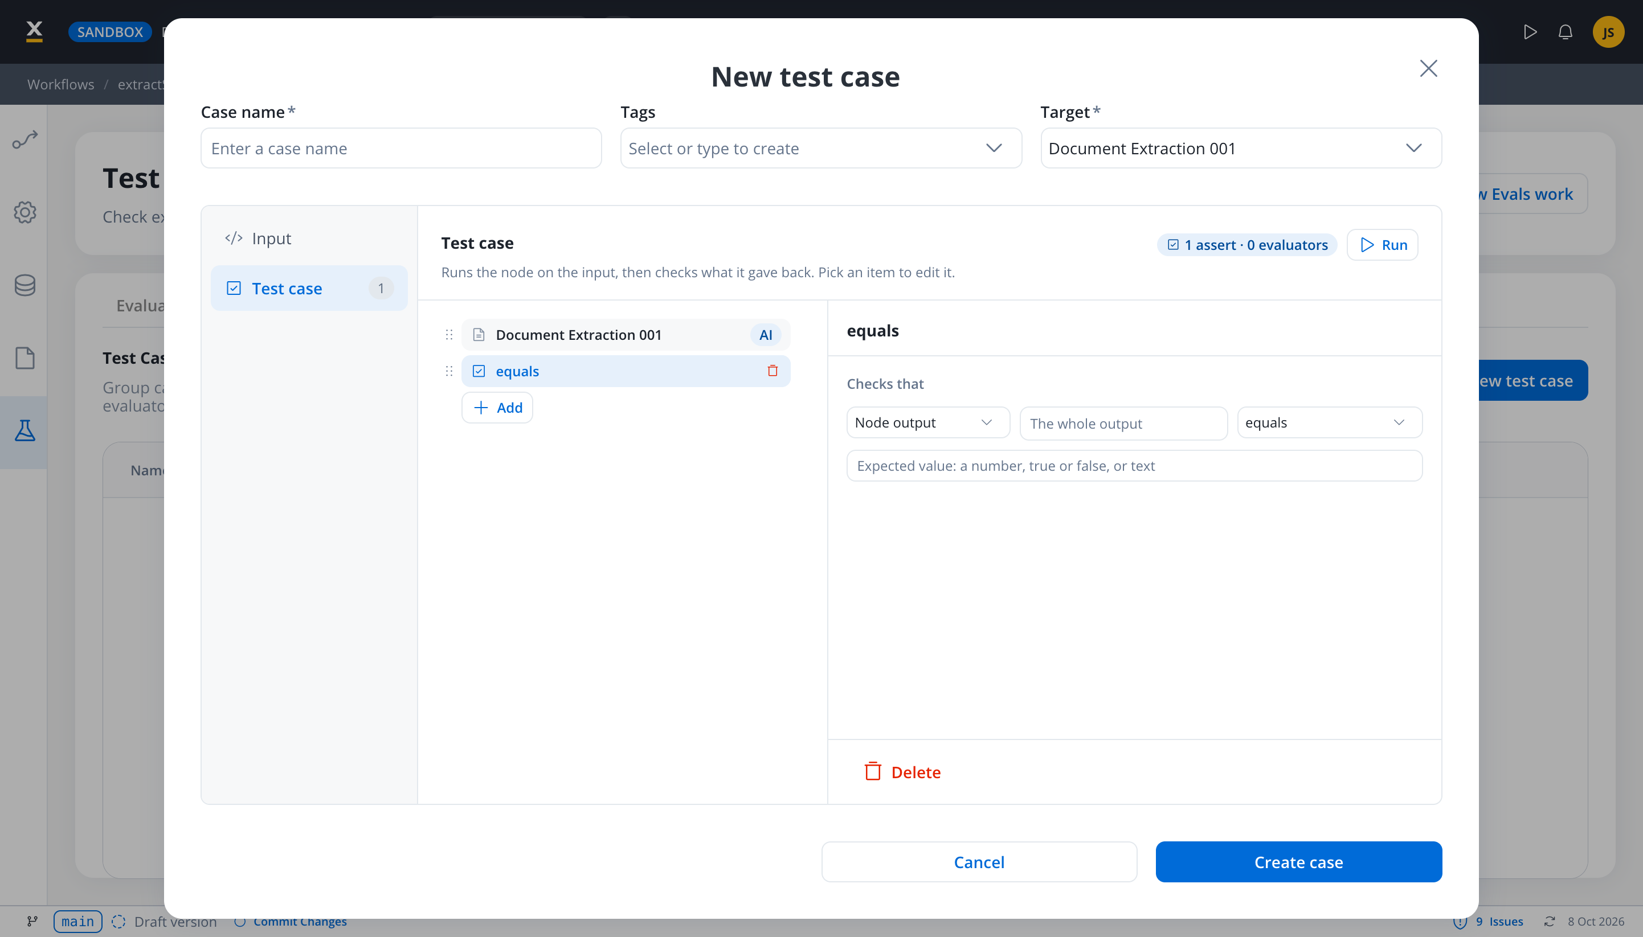Image resolution: width=1643 pixels, height=937 pixels.
Task: Click the Run button
Action: point(1382,245)
